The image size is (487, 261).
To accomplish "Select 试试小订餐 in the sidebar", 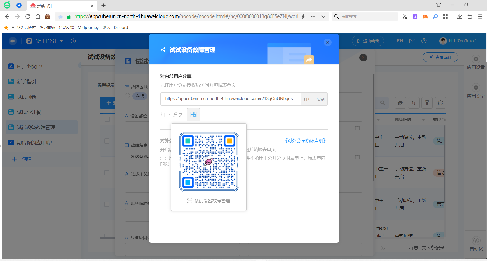I will click(42, 112).
